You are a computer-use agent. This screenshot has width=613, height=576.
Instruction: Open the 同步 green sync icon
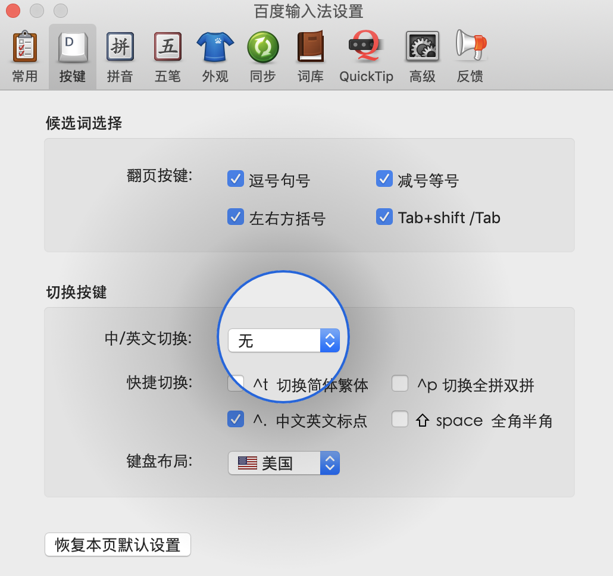click(263, 47)
